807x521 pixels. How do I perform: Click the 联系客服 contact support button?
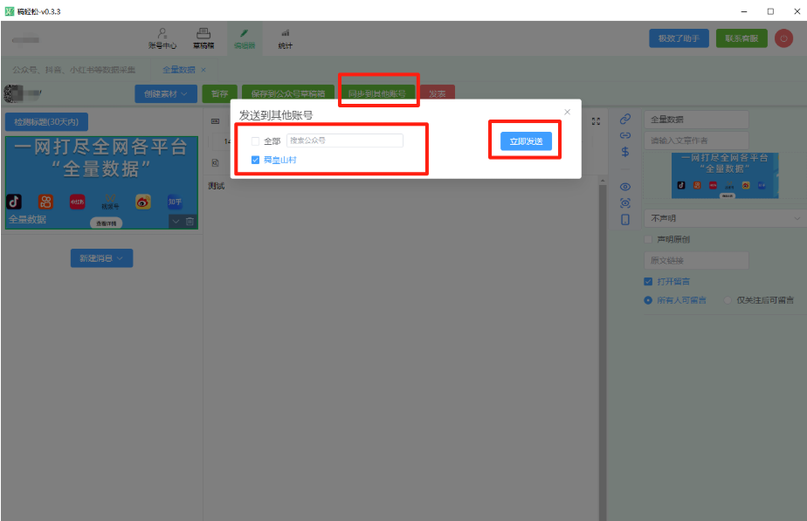pos(741,38)
